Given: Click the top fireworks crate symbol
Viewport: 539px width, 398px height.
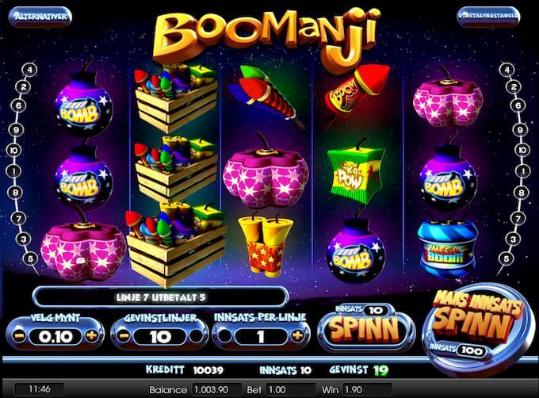Looking at the screenshot, I should click(x=175, y=98).
